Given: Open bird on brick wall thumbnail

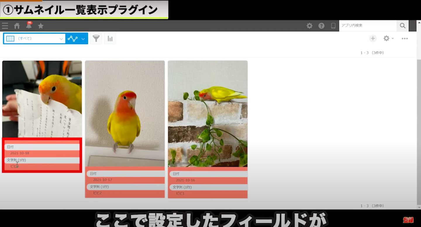Looking at the screenshot, I should (x=208, y=113).
